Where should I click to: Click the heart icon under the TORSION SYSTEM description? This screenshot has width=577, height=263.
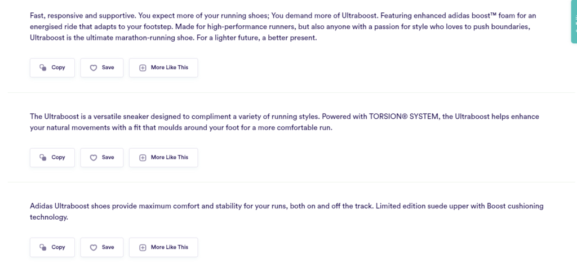pyautogui.click(x=94, y=158)
